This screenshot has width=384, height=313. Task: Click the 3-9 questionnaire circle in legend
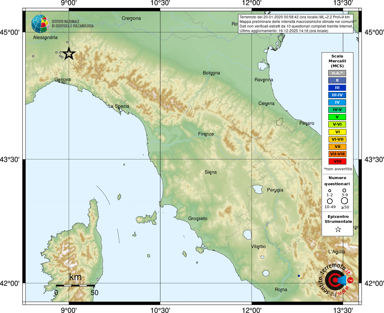click(344, 190)
